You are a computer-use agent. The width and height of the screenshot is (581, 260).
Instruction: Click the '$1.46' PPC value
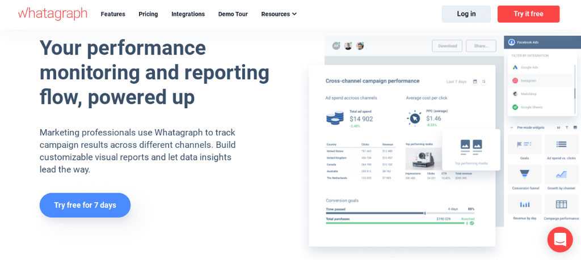433,118
